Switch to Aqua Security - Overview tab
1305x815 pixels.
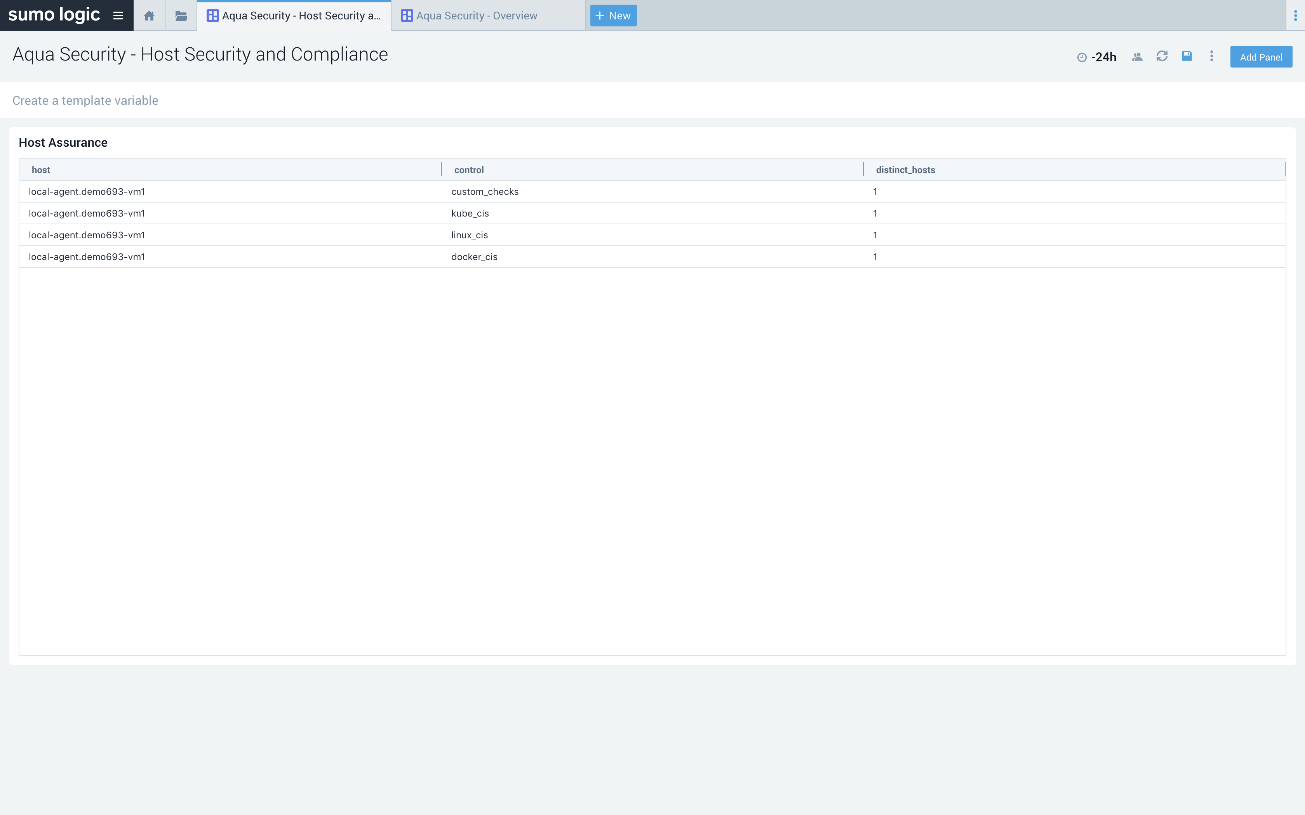(x=488, y=16)
